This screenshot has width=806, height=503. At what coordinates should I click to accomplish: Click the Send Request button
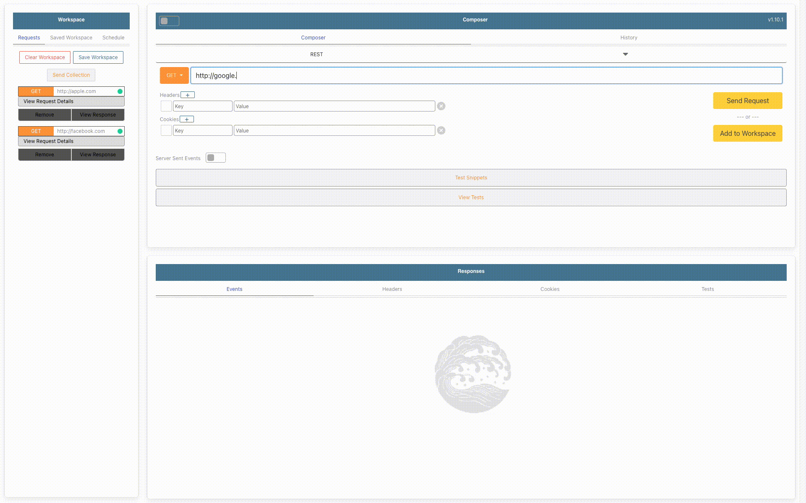[x=747, y=101]
